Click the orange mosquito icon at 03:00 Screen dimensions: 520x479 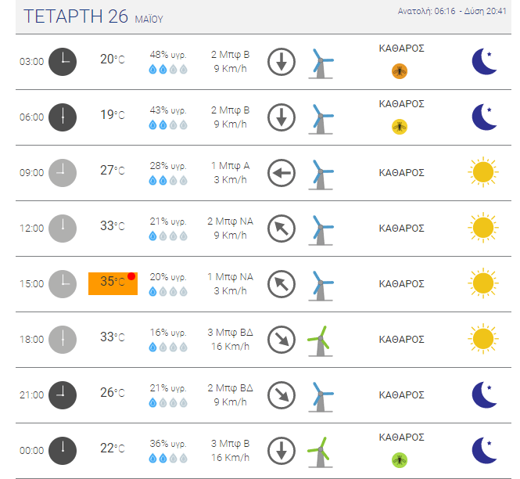click(x=400, y=71)
